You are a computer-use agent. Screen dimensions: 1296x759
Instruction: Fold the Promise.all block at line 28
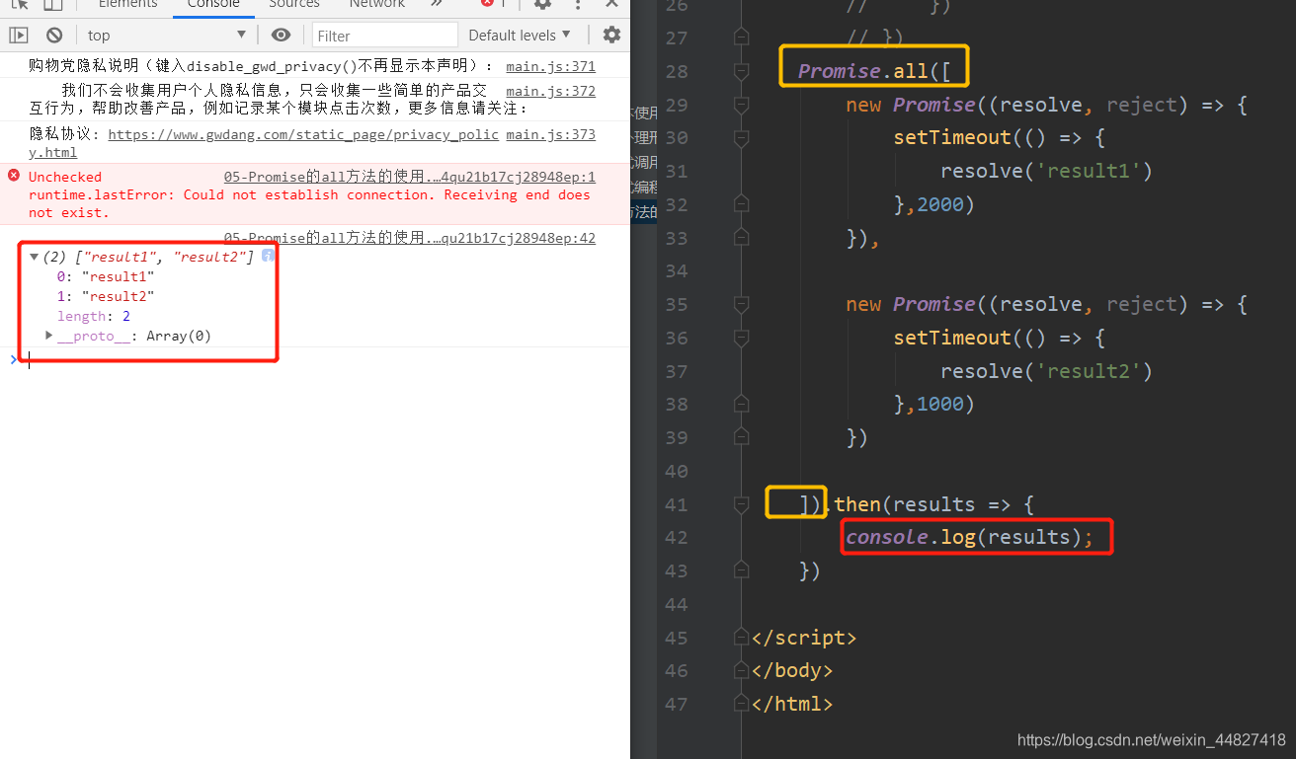742,71
